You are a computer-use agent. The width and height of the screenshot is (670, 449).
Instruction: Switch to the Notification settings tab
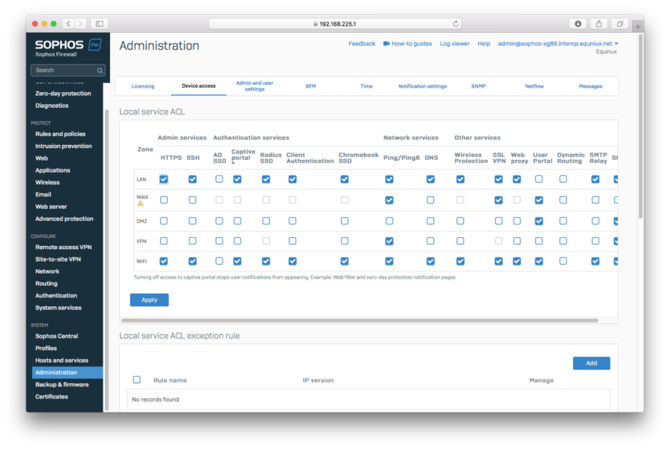(422, 85)
